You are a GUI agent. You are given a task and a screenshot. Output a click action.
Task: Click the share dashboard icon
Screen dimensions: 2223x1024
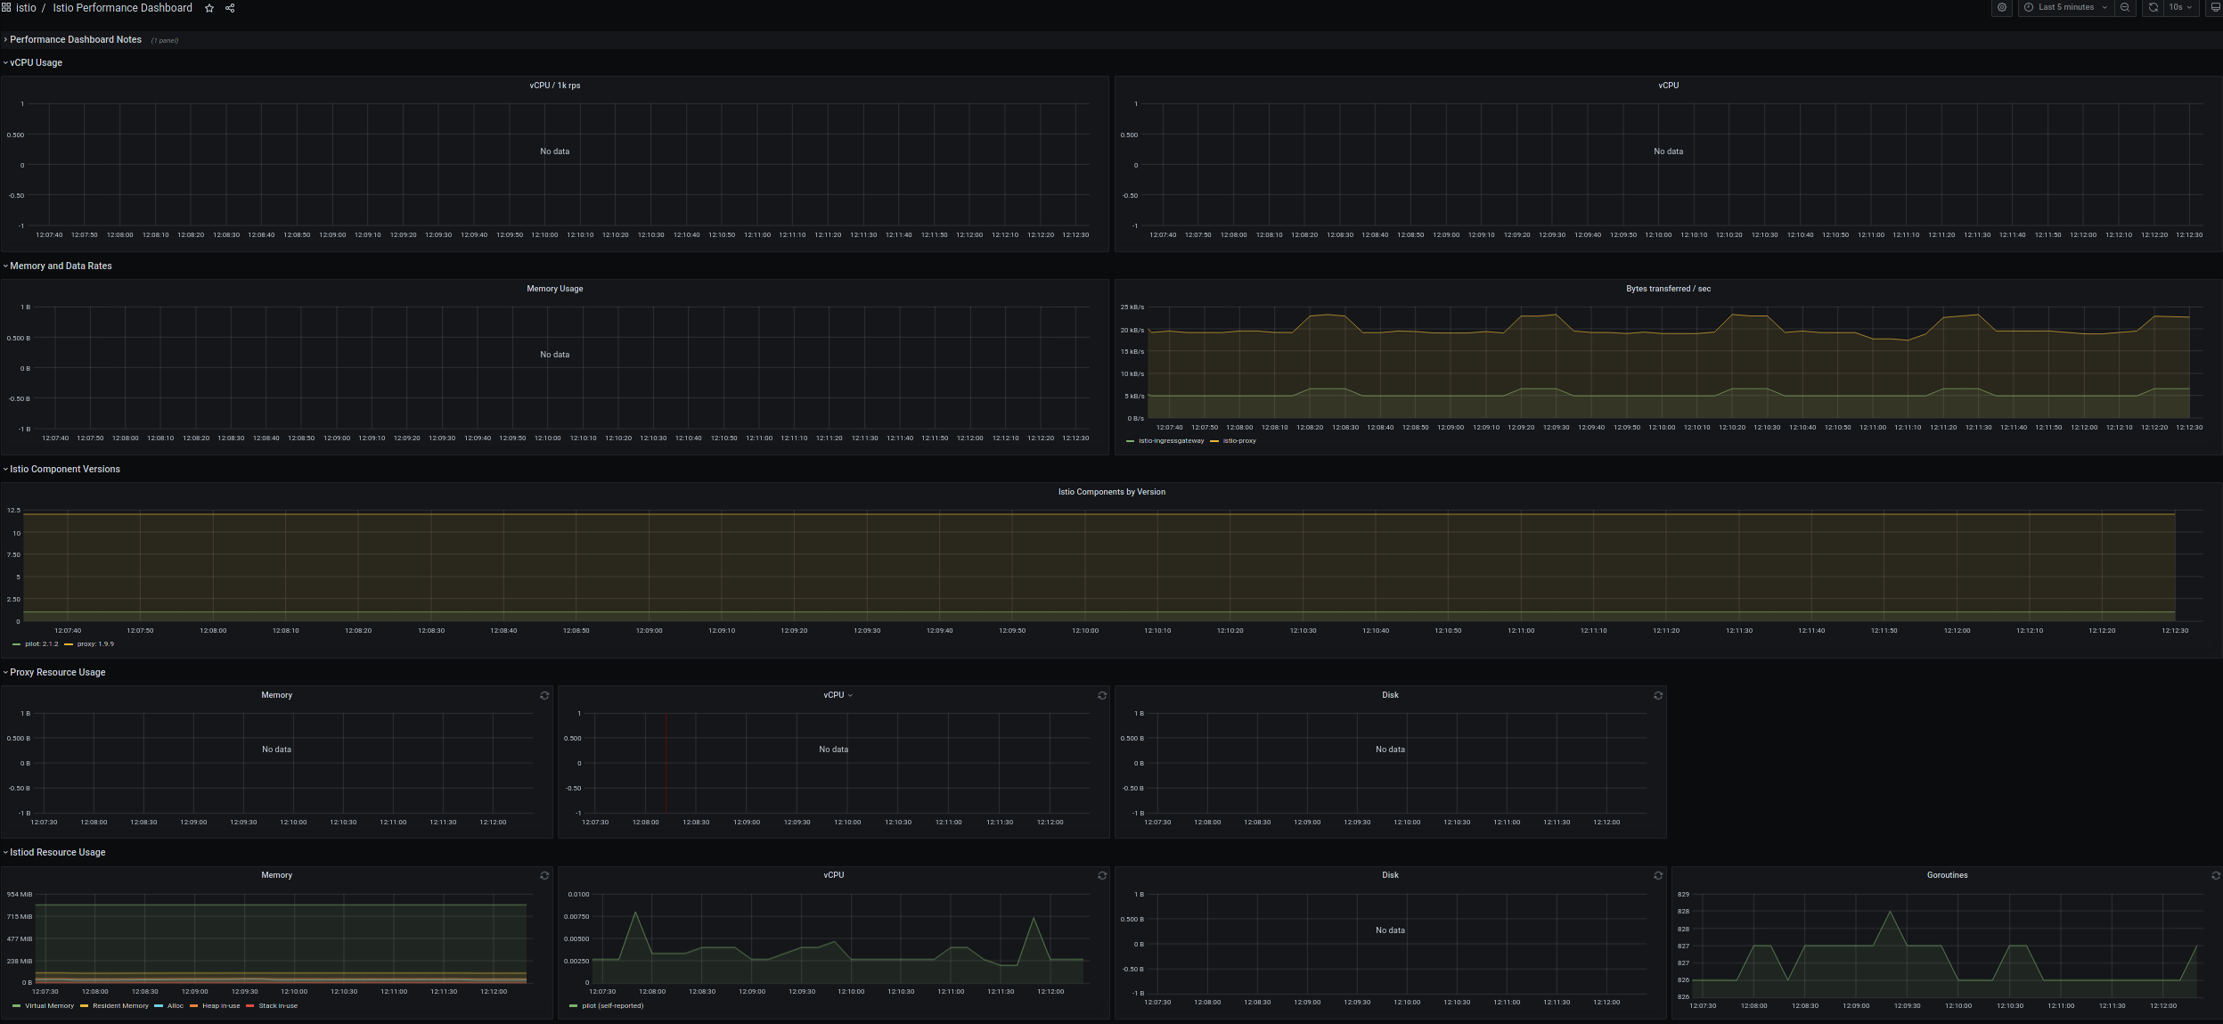point(230,8)
